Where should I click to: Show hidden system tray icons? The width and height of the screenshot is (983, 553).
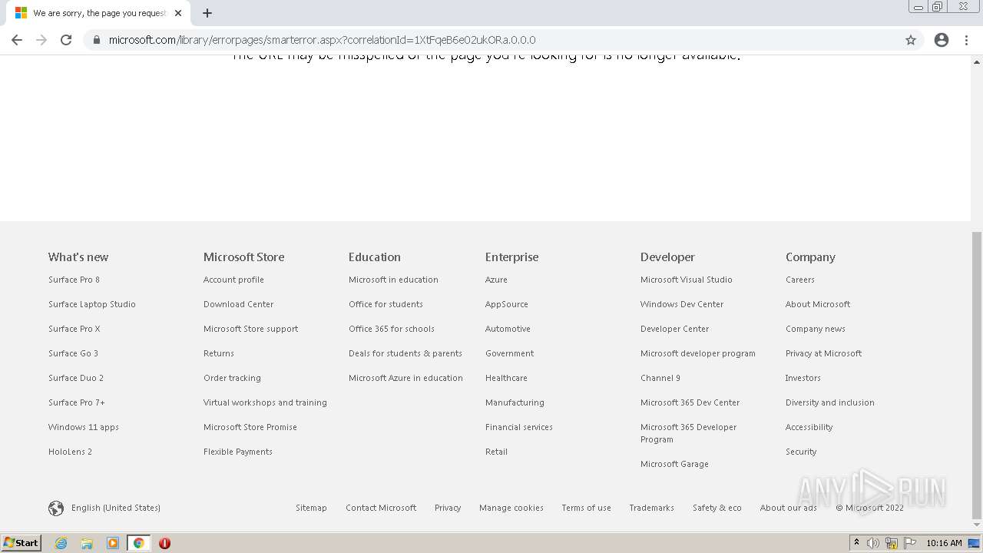856,543
